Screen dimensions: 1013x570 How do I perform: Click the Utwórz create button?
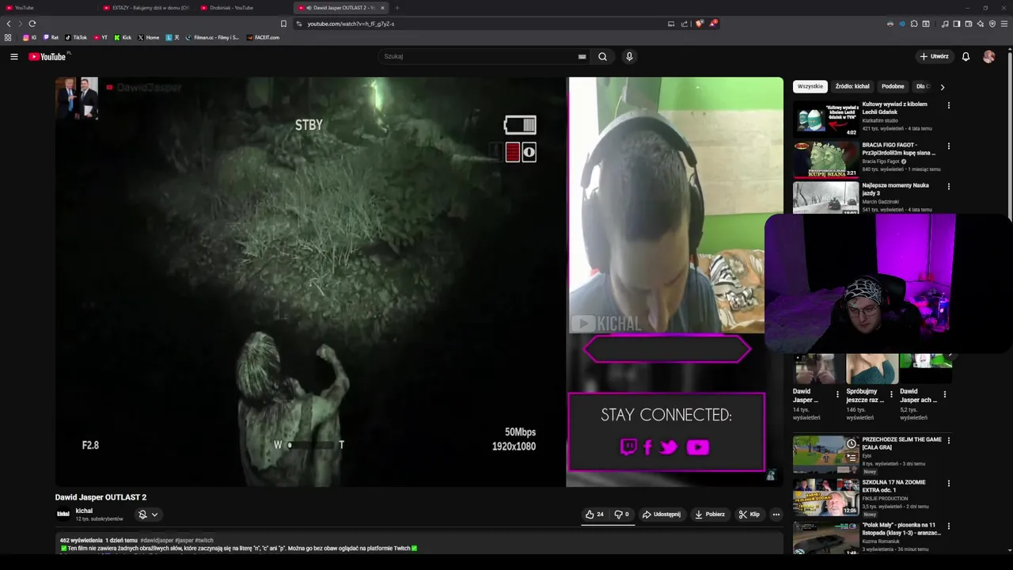(x=934, y=56)
